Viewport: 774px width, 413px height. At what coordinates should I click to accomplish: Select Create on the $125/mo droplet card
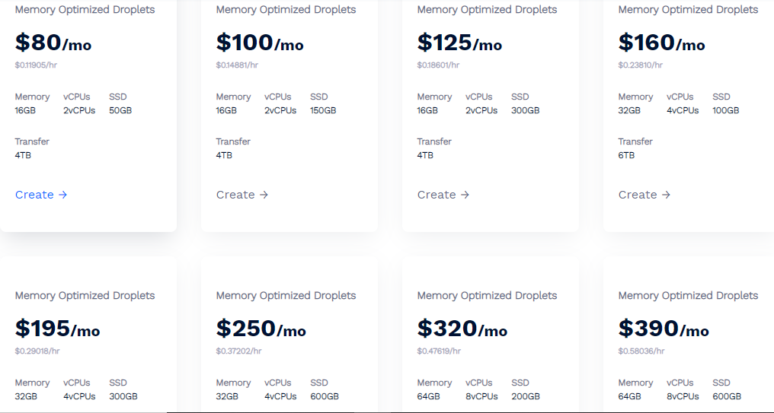pos(443,195)
